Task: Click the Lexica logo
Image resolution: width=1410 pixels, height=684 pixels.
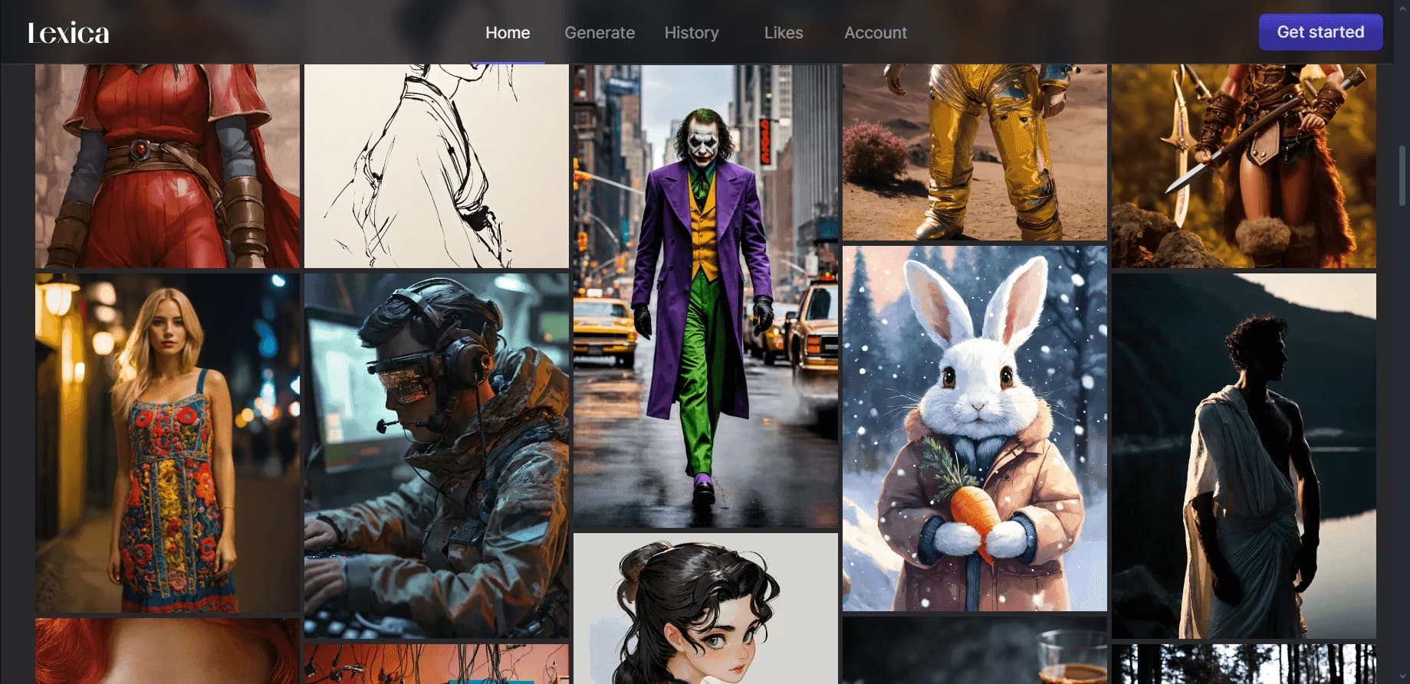Action: [68, 33]
